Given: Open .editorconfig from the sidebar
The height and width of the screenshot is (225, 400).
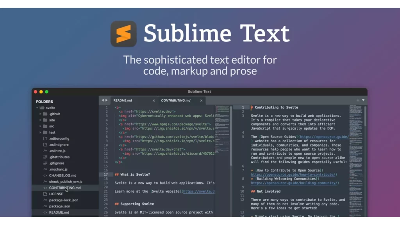Looking at the screenshot, I should [x=59, y=139].
